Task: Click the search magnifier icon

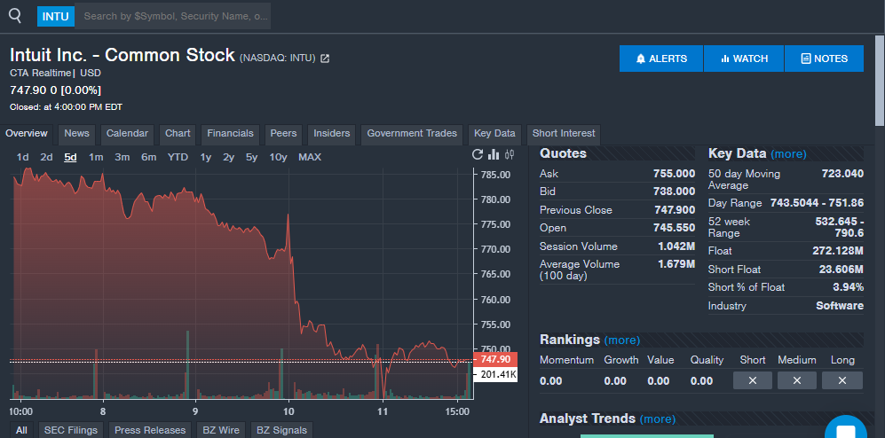Action: (x=15, y=16)
